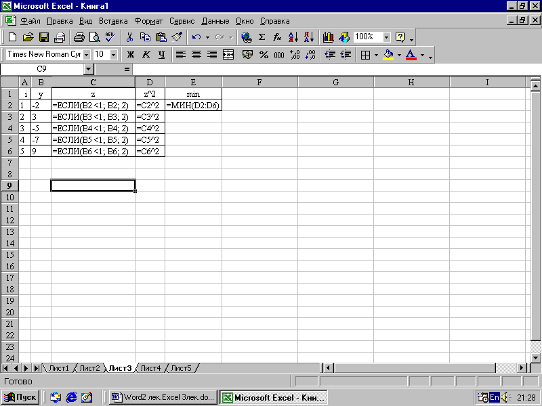Decrease indent of cell content
542x406 pixels.
[330, 55]
